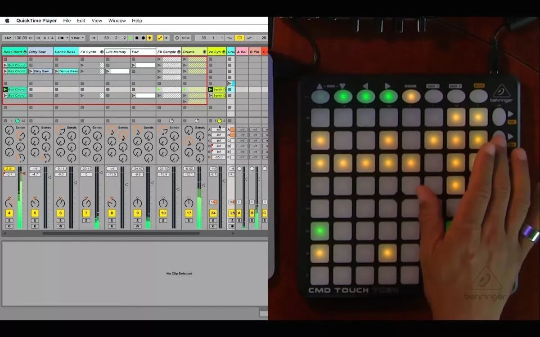Click the fold arrow on the Drums track header

tap(205, 52)
